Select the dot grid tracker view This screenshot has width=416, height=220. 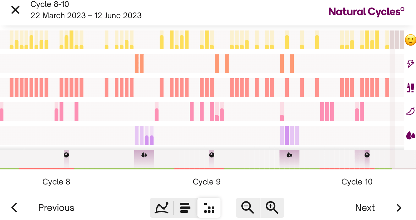(x=209, y=208)
